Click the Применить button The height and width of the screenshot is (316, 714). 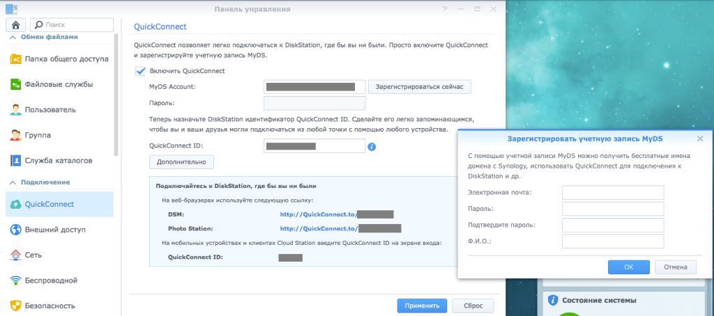point(422,306)
